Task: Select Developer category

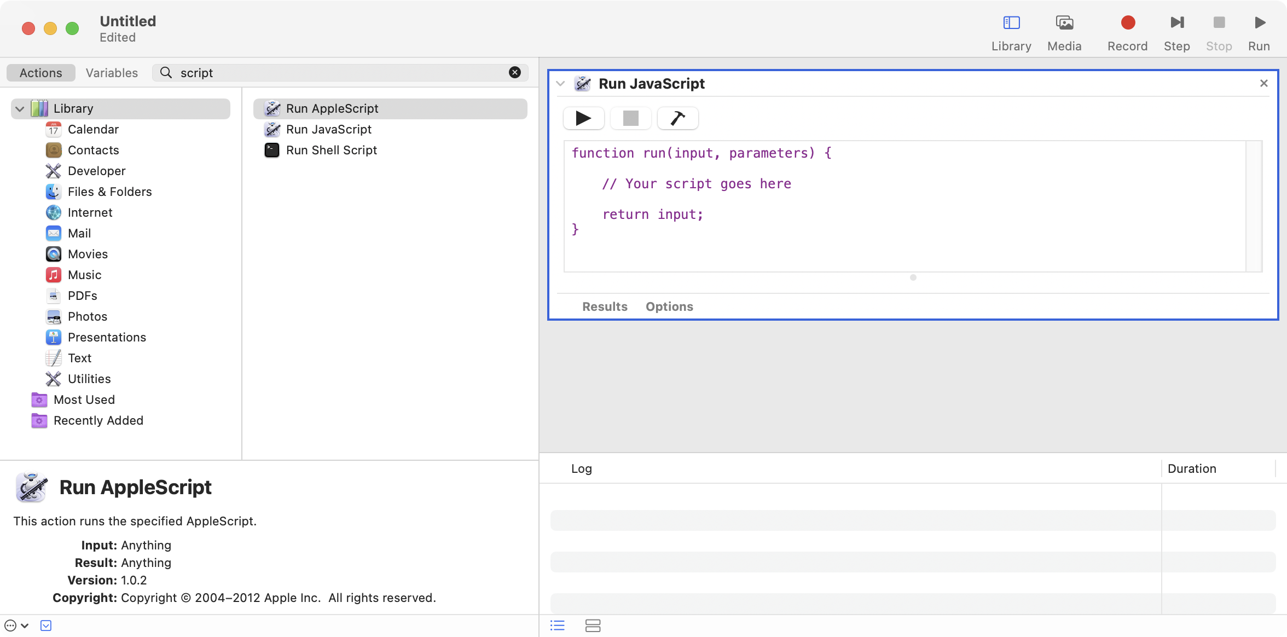Action: (x=96, y=171)
